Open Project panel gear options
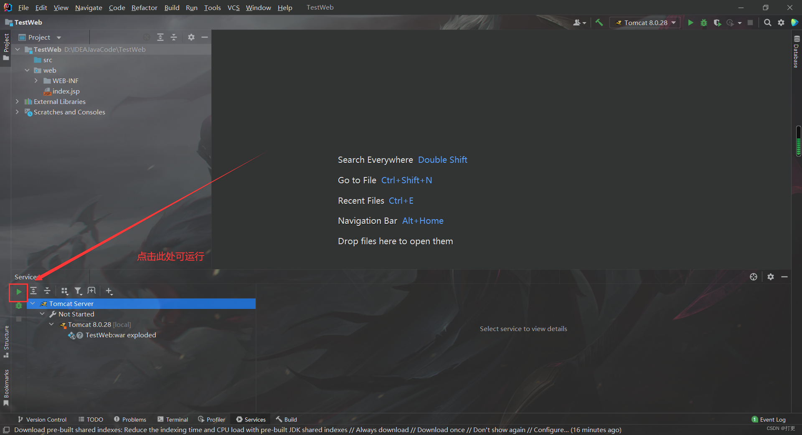This screenshot has width=802, height=435. [x=191, y=37]
